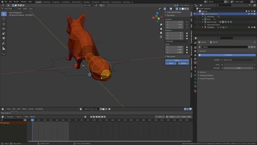Toggle Scale X lock icon
Image resolution: width=257 pixels, height=145 pixels.
(x=187, y=47)
